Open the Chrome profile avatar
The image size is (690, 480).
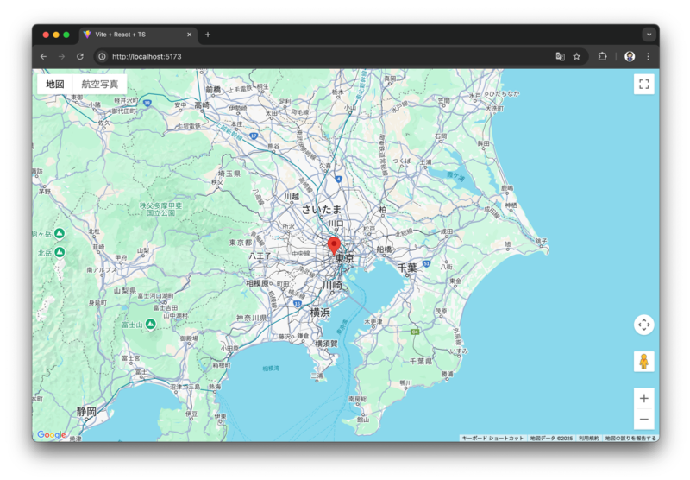(630, 56)
